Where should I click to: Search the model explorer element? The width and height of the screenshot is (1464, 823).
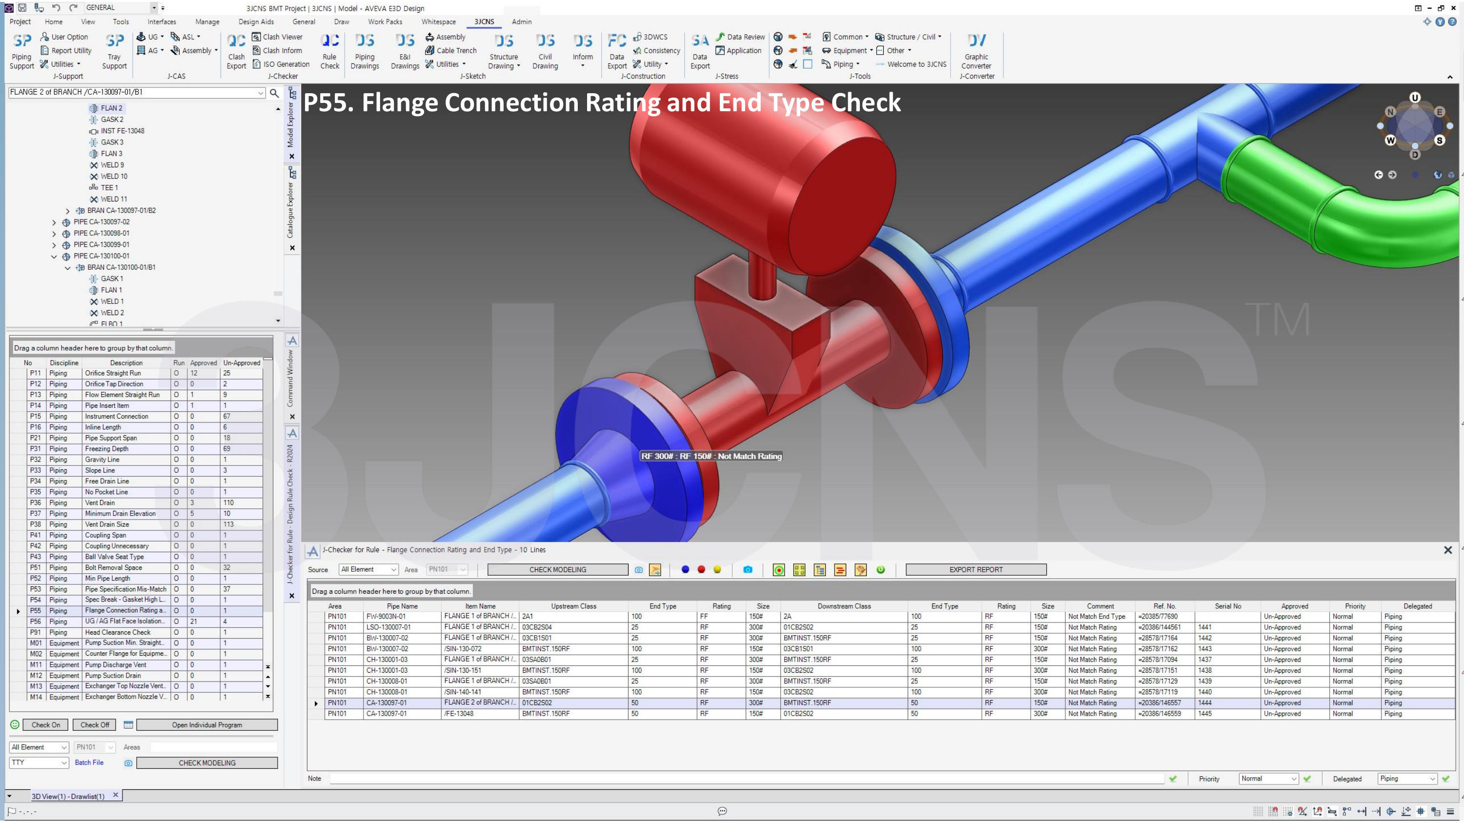click(x=274, y=93)
